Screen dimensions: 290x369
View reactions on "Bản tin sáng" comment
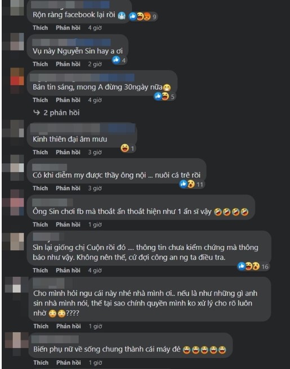pyautogui.click(x=164, y=96)
